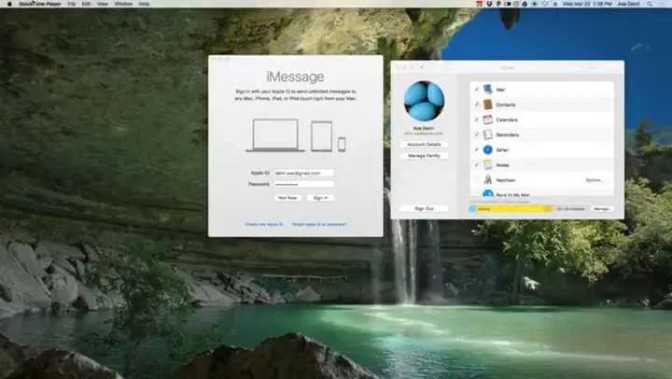Click the Safari compass icon in iCloud list

point(488,149)
